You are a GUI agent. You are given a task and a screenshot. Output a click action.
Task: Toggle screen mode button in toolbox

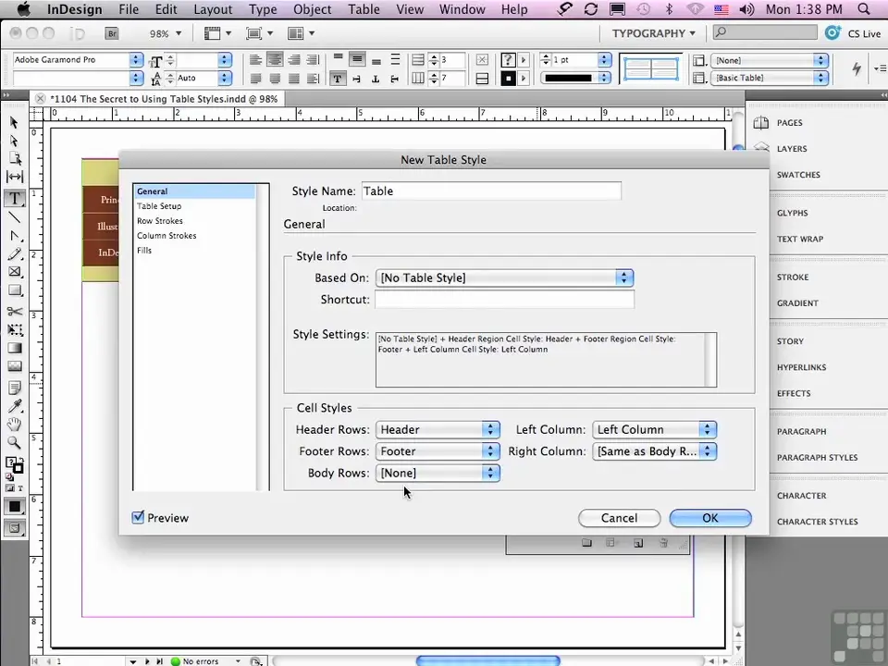[x=15, y=528]
